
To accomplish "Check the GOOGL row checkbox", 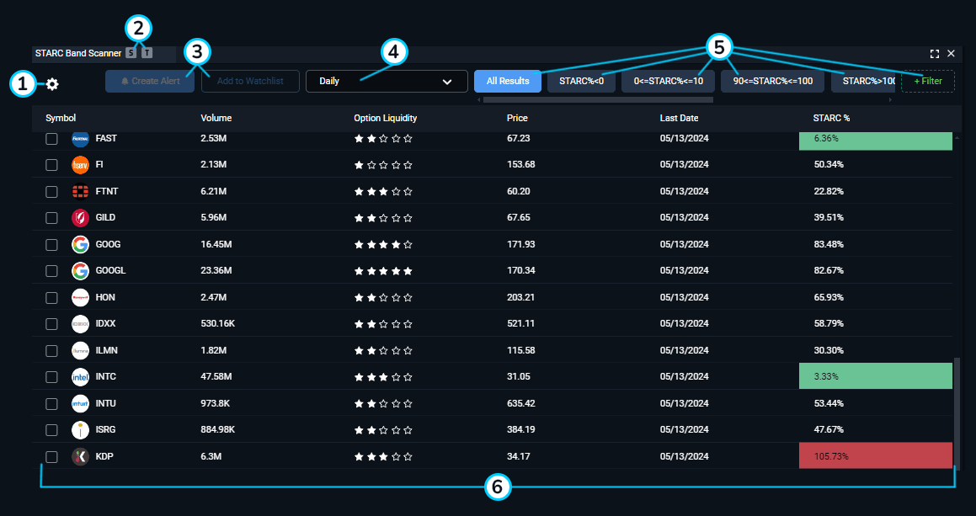I will (51, 271).
